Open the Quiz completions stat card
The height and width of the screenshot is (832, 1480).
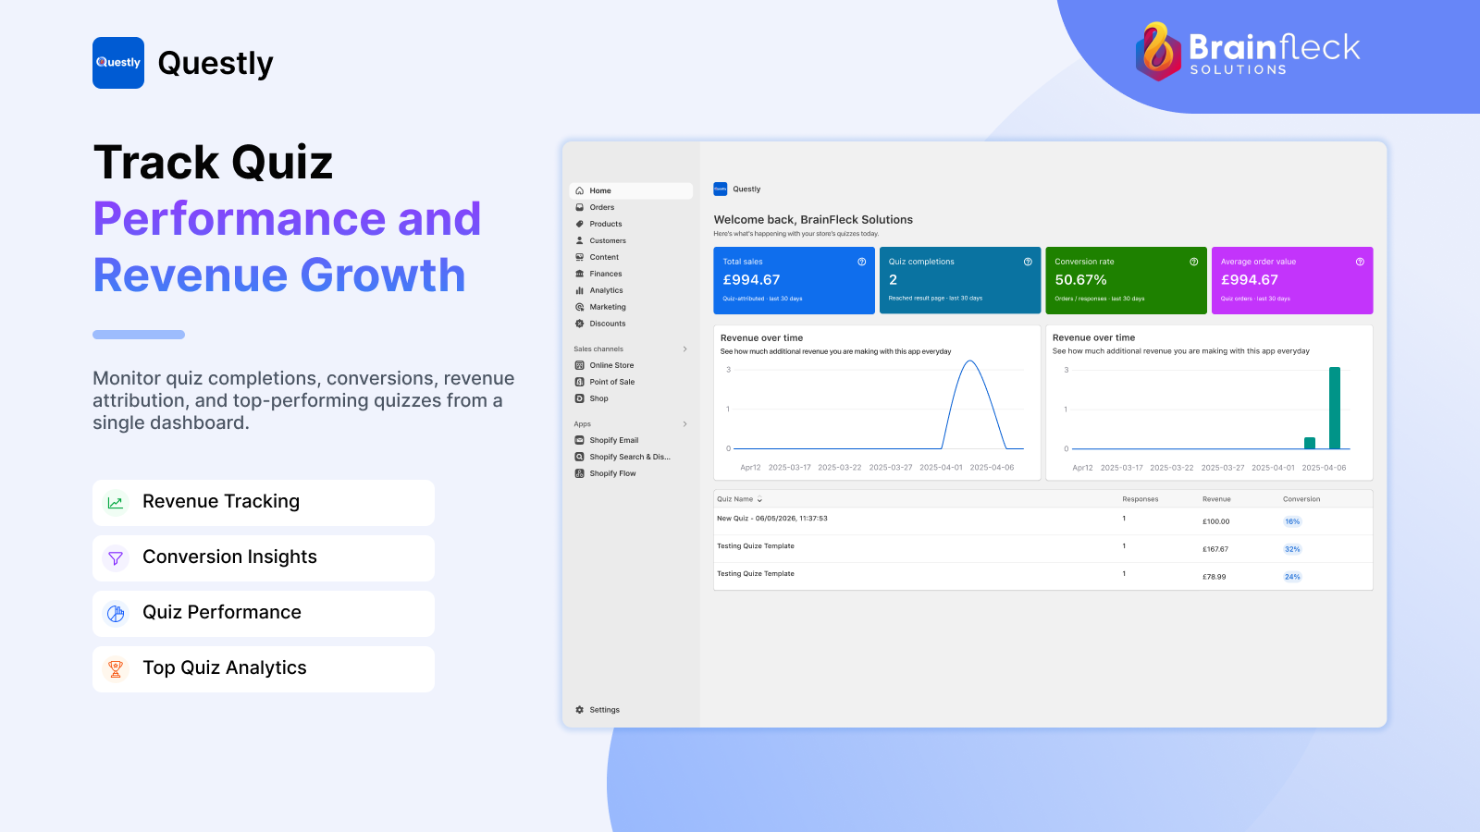[960, 280]
